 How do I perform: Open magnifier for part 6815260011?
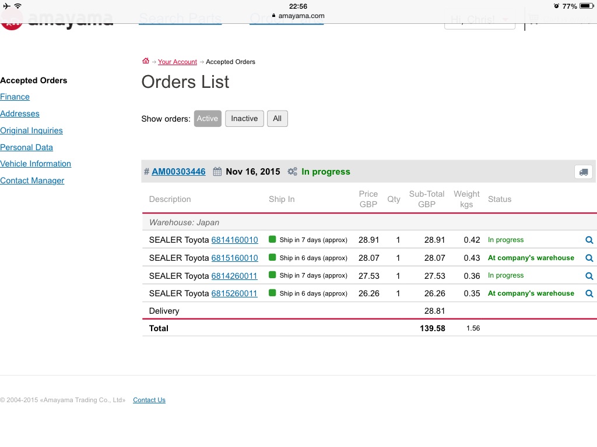click(x=589, y=293)
